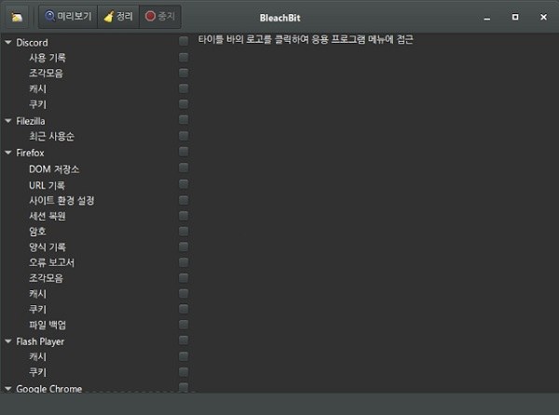Screen dimensions: 559x415
Task: Select 파일 백업 under Firefox
Action: 48,325
